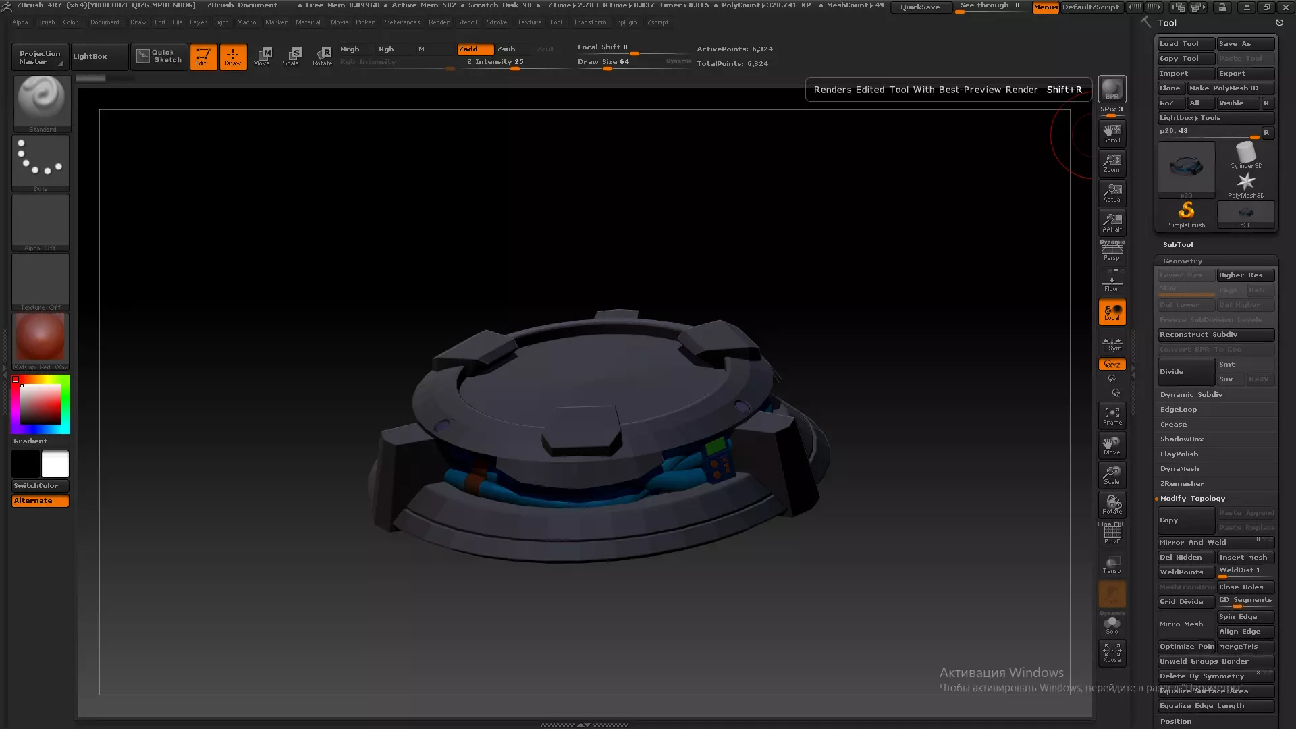Select the top shelf Move tool
1296x729 pixels.
(262, 57)
